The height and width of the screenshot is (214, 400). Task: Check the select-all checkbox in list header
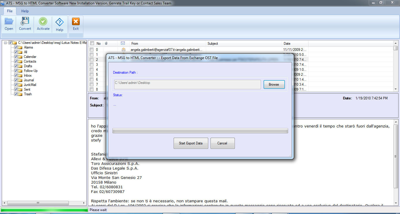point(92,44)
